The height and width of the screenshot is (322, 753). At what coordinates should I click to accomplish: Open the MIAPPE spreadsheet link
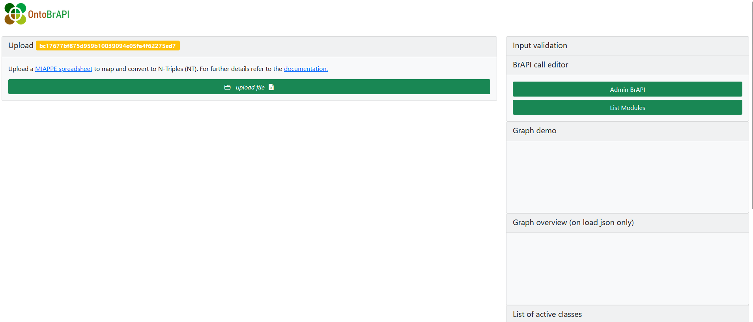click(64, 69)
